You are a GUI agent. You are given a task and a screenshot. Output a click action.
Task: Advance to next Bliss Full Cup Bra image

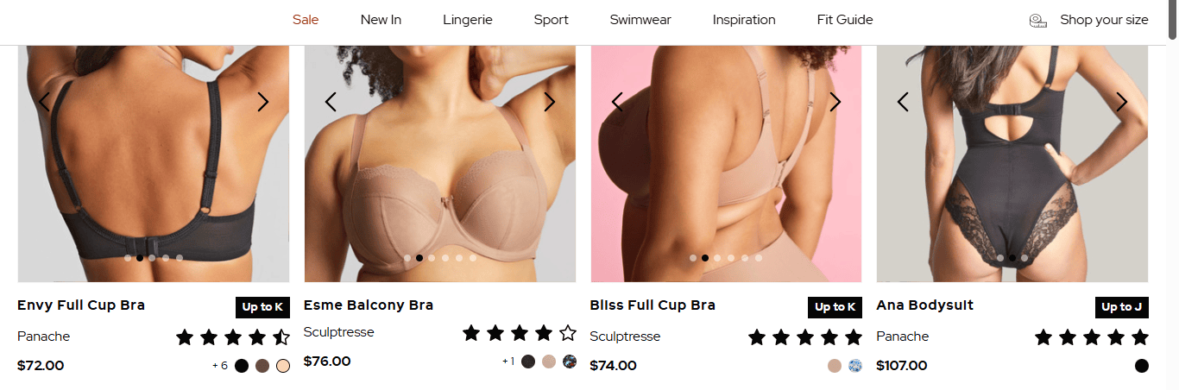(835, 102)
